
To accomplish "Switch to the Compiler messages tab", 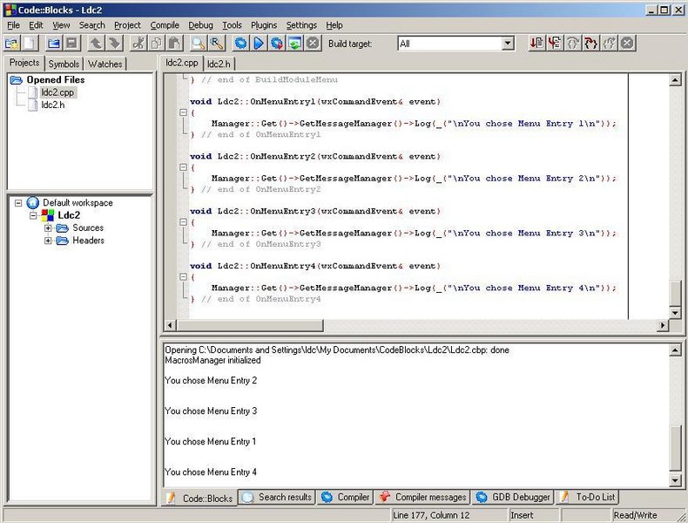I will (422, 497).
